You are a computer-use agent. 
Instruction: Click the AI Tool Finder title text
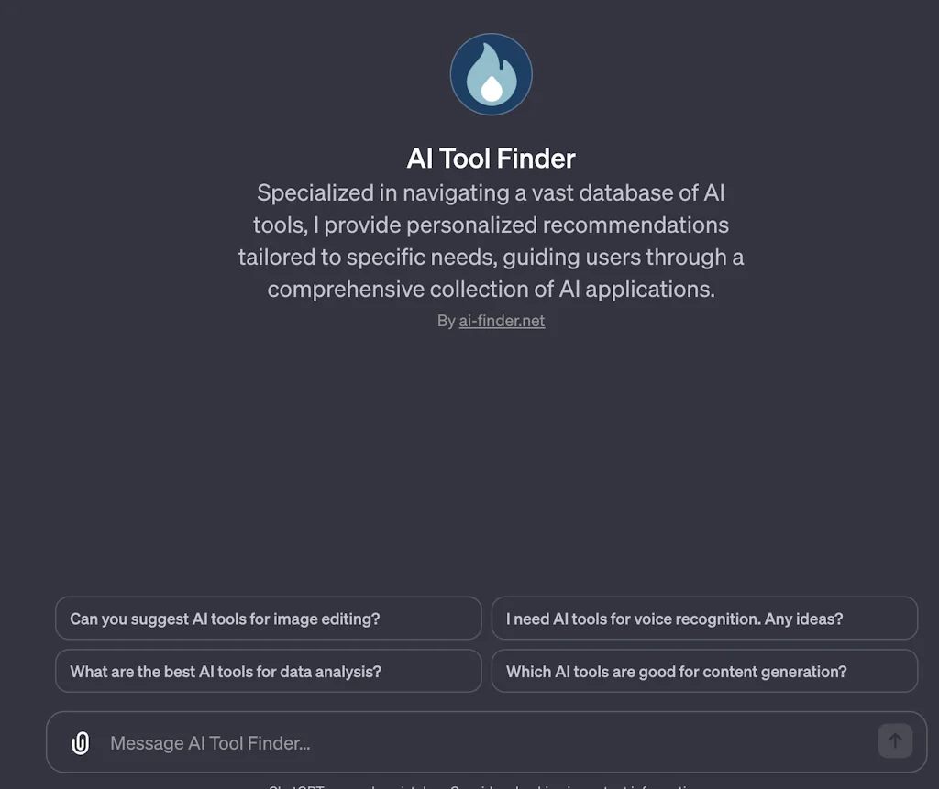492,158
